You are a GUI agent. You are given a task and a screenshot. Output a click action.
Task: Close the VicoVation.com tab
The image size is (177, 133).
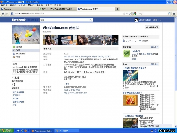click(x=113, y=9)
